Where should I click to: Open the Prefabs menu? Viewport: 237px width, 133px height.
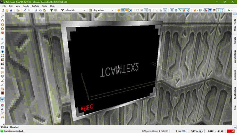coord(35,6)
